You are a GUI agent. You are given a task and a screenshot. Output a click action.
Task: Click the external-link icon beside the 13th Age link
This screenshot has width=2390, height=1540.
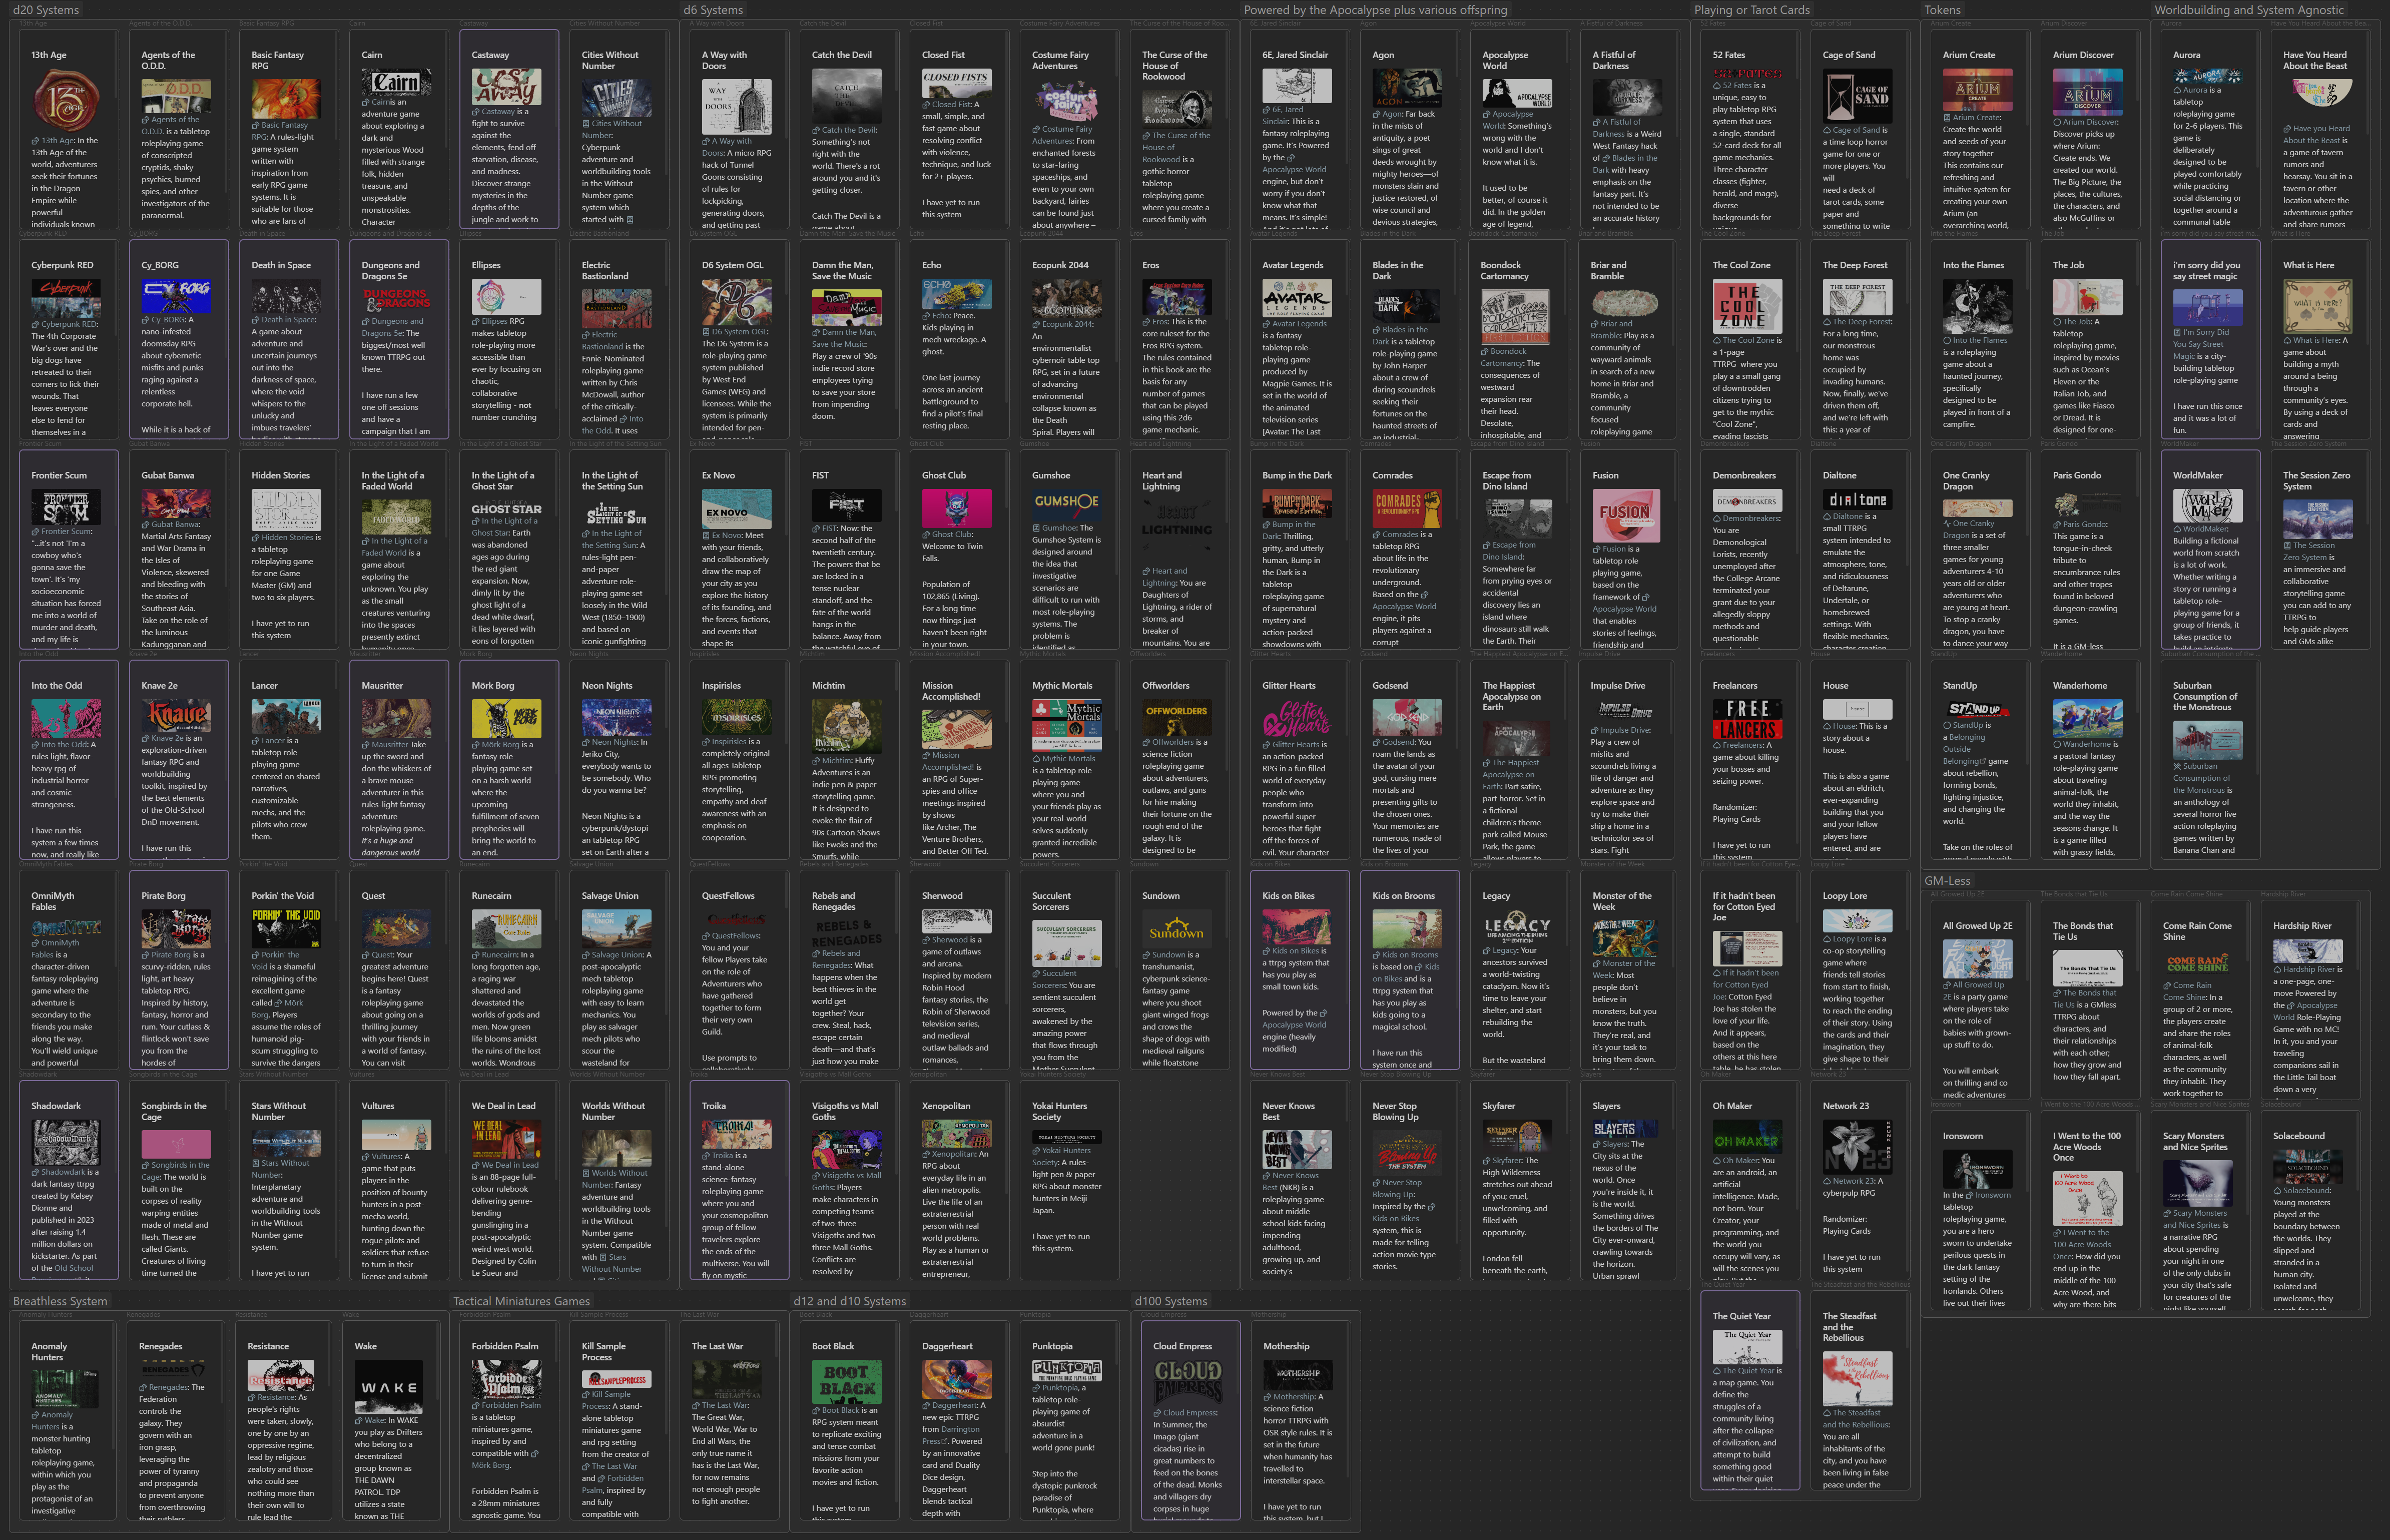click(35, 141)
